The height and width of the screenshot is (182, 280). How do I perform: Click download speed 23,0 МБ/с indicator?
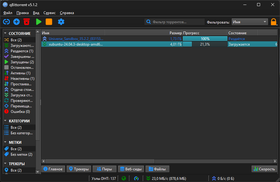tap(166, 178)
